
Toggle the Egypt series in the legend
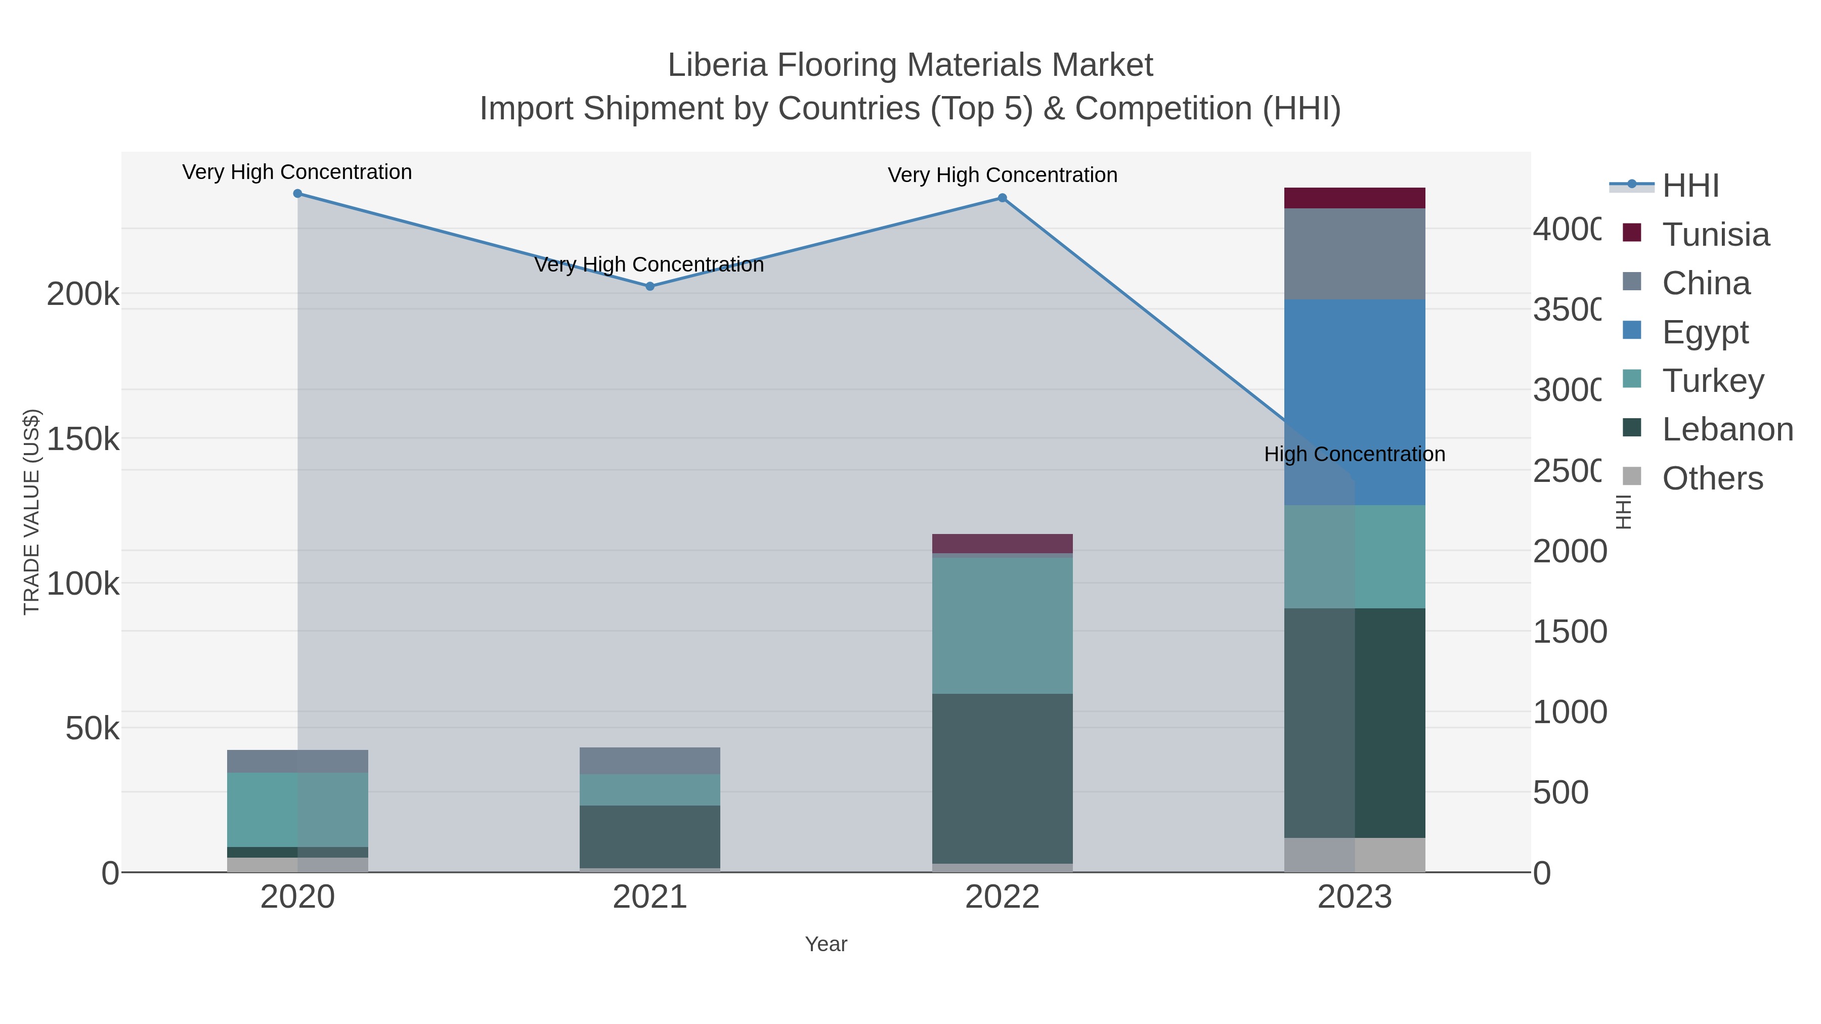(1686, 332)
